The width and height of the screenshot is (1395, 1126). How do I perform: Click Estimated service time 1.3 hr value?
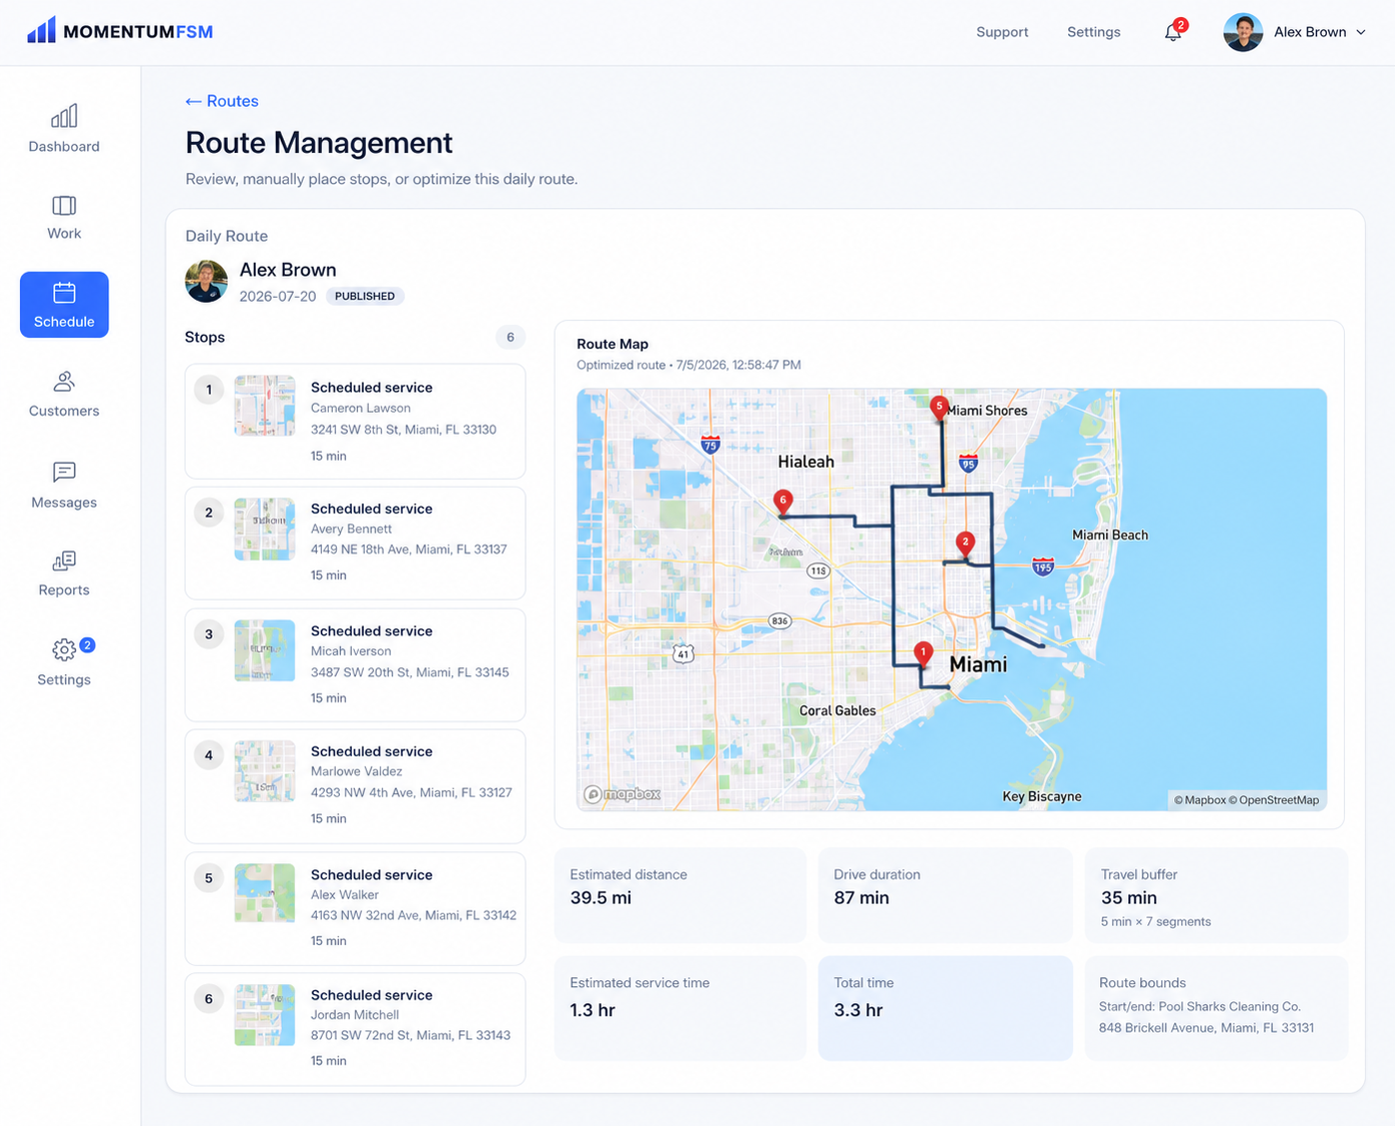(x=593, y=1010)
